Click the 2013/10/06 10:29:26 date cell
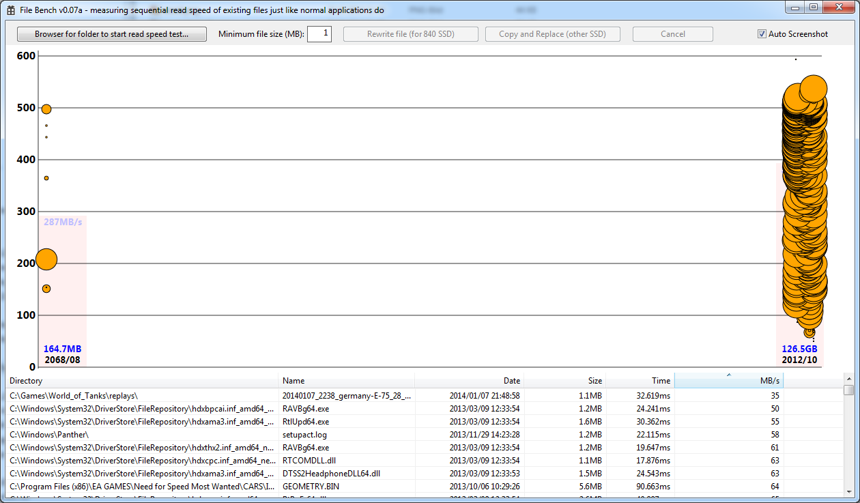This screenshot has height=503, width=860. point(485,487)
